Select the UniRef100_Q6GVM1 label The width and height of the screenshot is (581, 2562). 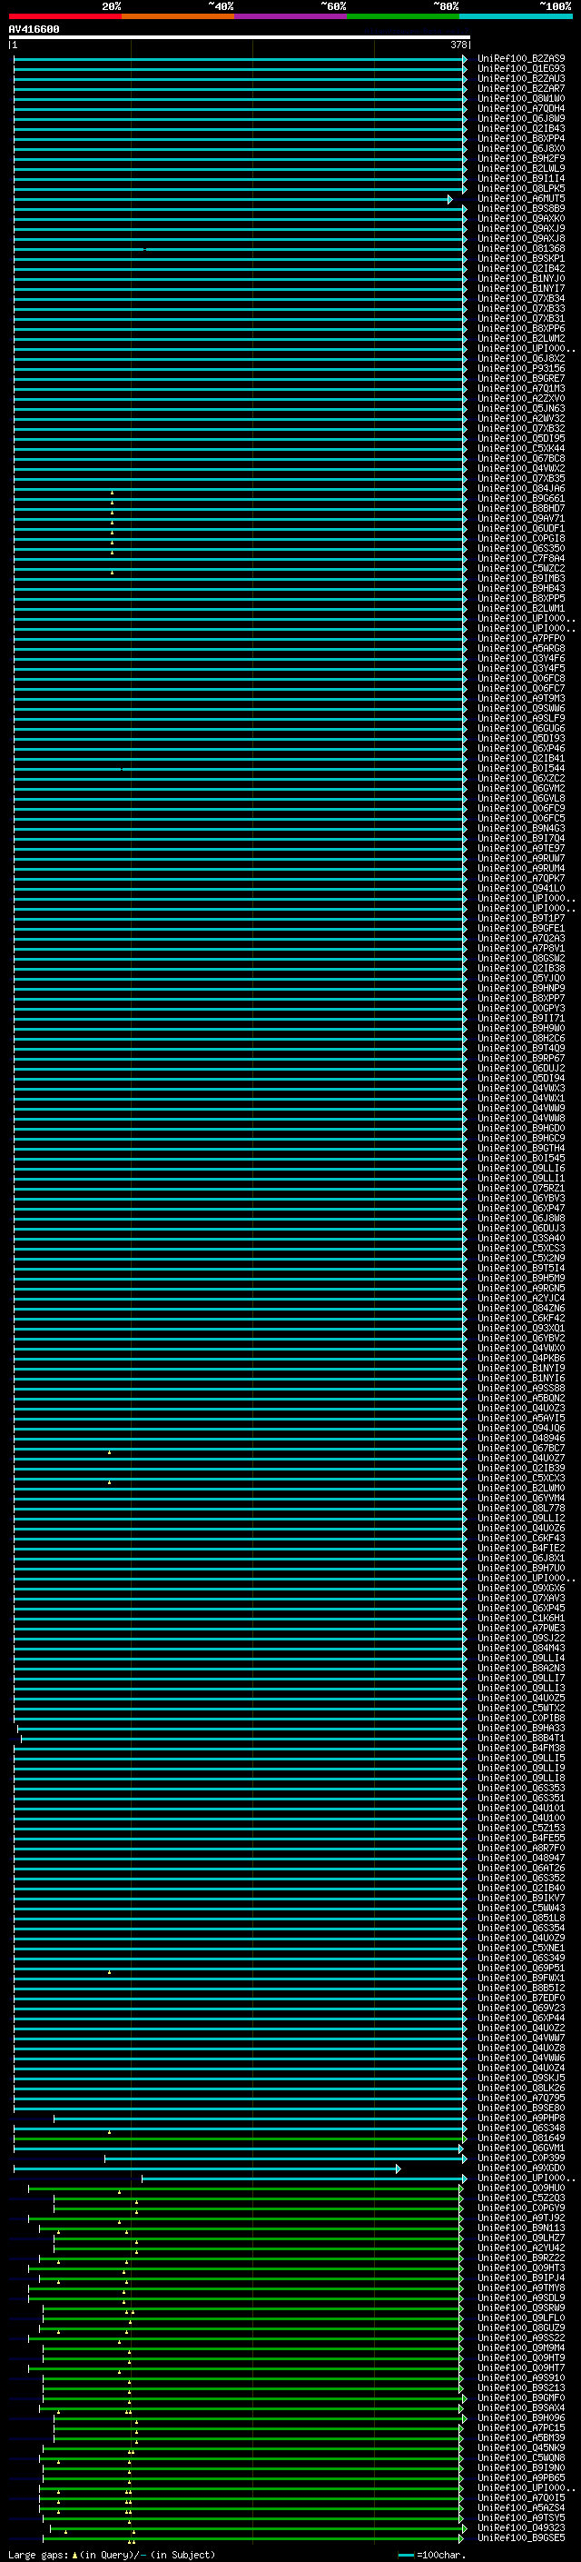coord(521,2148)
